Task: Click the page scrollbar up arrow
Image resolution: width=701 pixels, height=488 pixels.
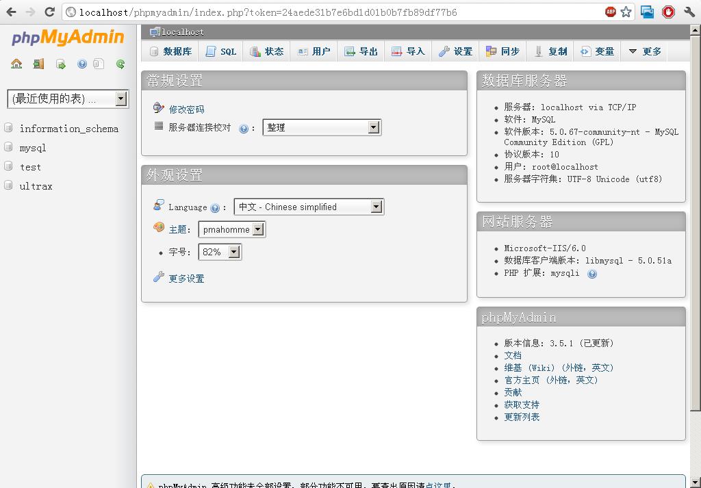Action: (x=696, y=30)
